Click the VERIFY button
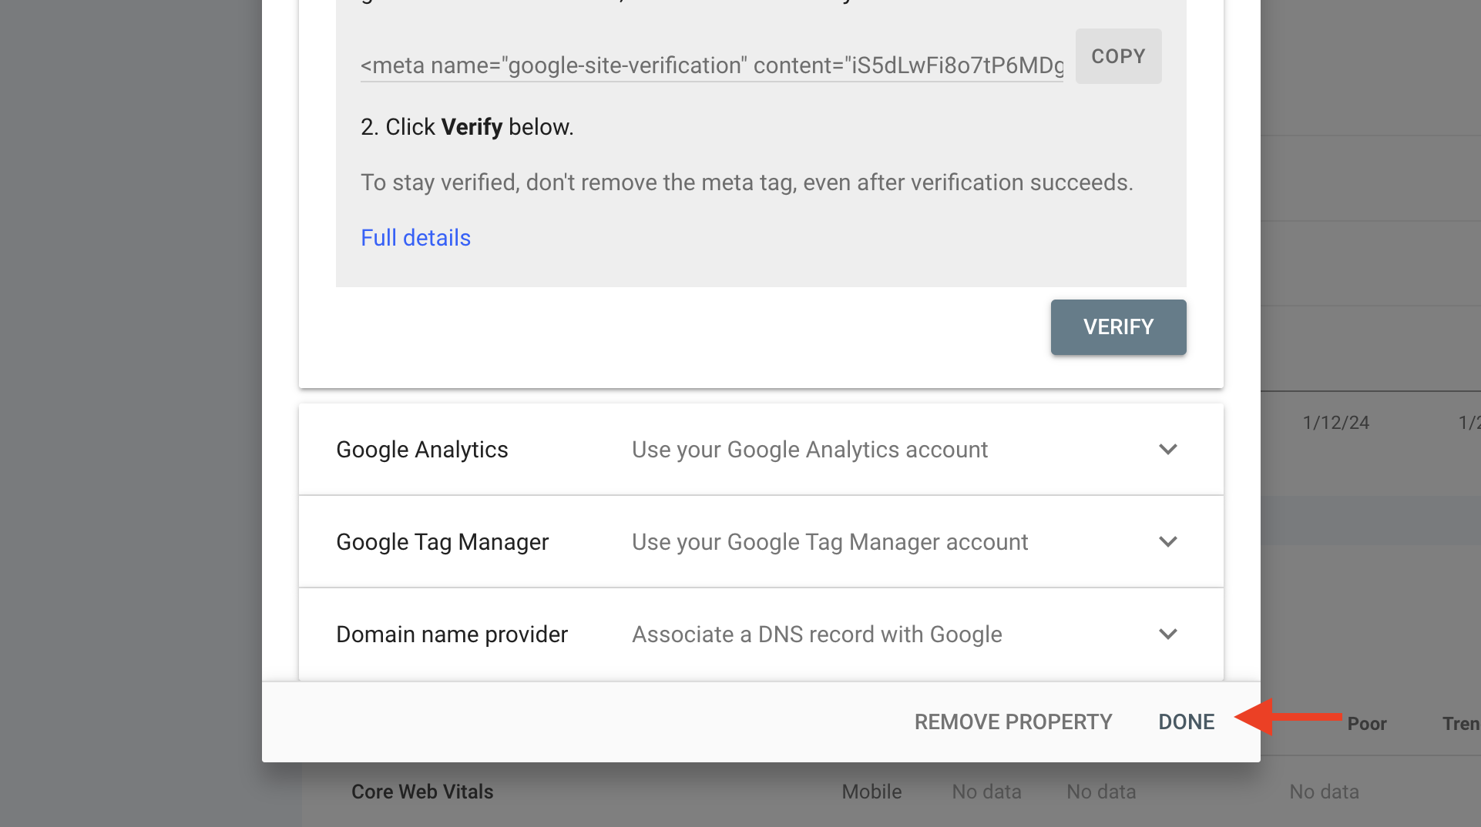Screen dimensions: 1481x827 click(1118, 326)
